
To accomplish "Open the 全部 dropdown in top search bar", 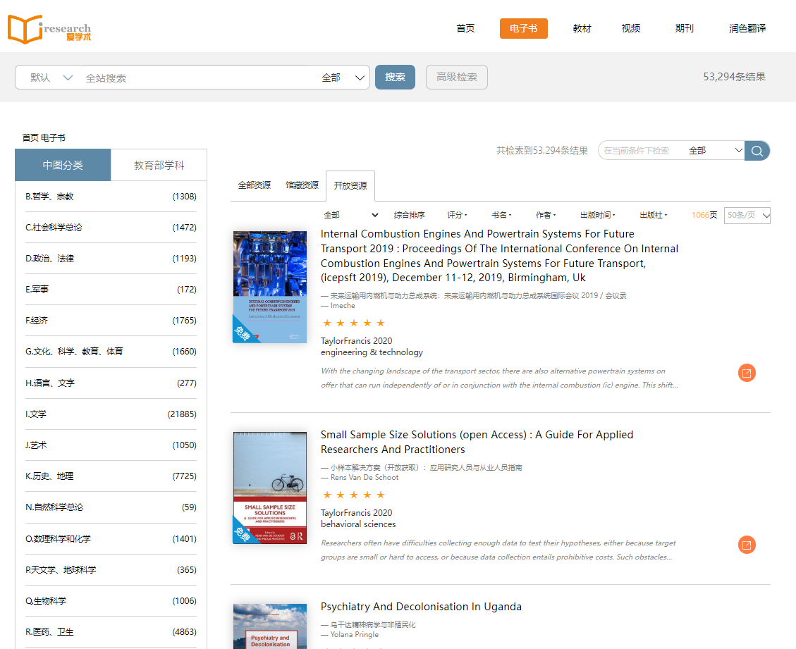I will [x=343, y=78].
